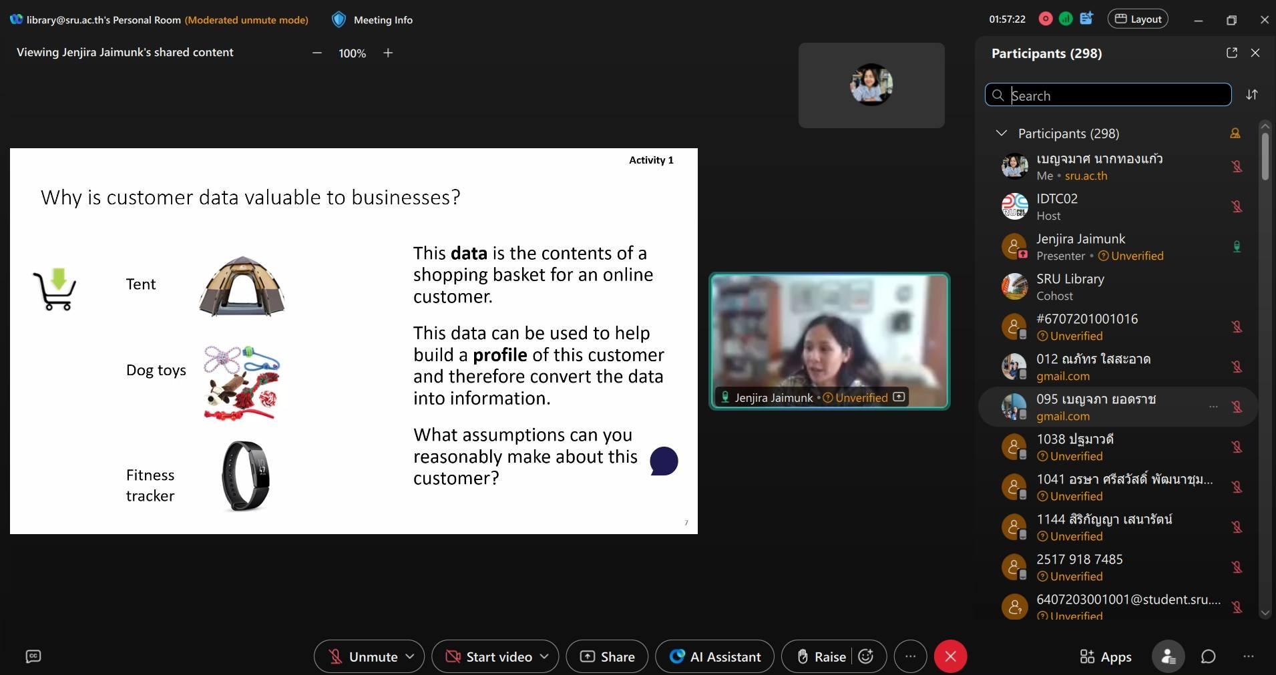Pop out the Participants panel
This screenshot has height=675, width=1276.
[x=1231, y=53]
